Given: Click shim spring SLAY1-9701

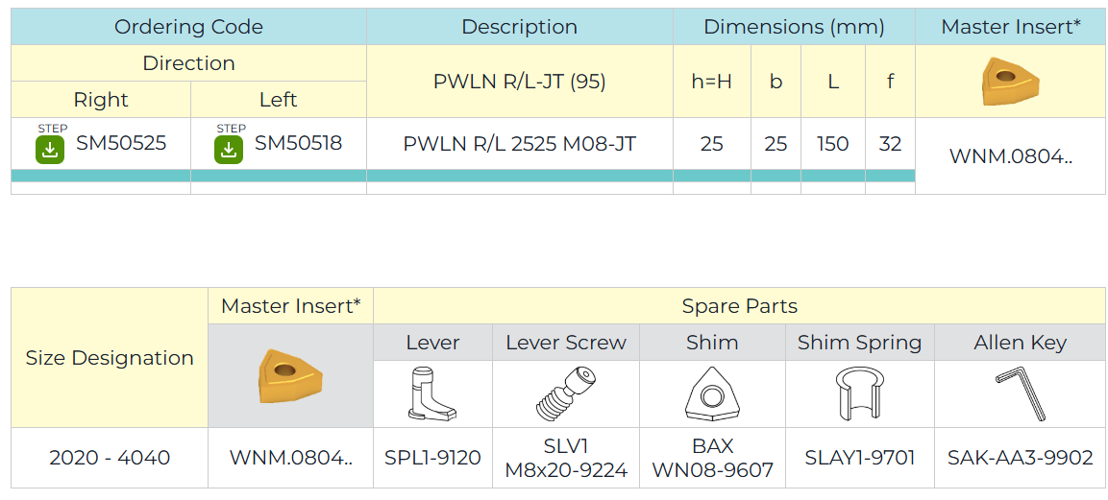Looking at the screenshot, I should pyautogui.click(x=859, y=458).
